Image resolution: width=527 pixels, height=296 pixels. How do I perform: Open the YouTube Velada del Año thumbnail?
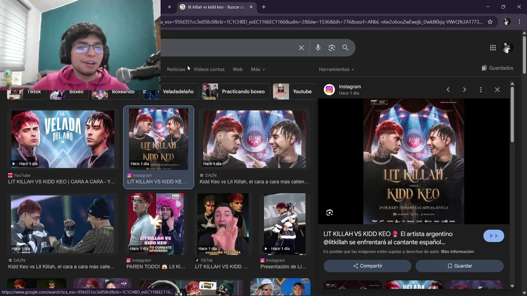(x=63, y=139)
